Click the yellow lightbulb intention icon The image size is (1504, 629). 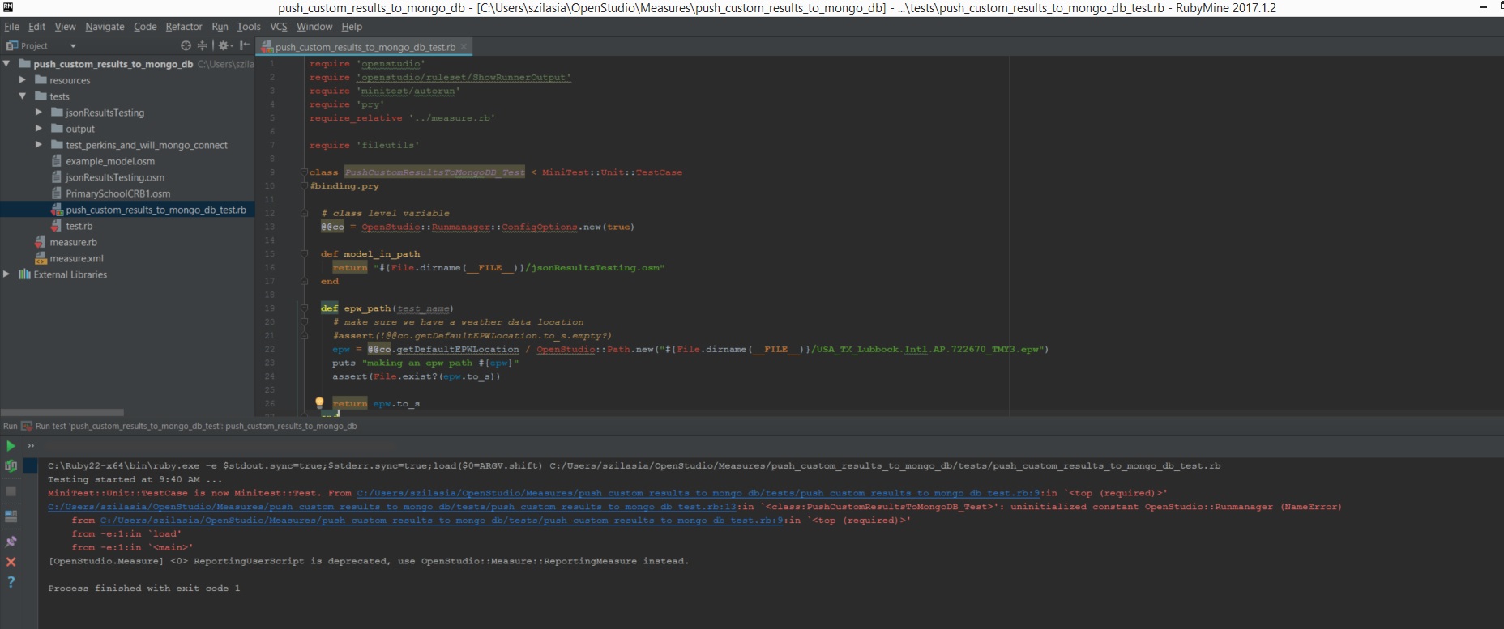tap(319, 402)
